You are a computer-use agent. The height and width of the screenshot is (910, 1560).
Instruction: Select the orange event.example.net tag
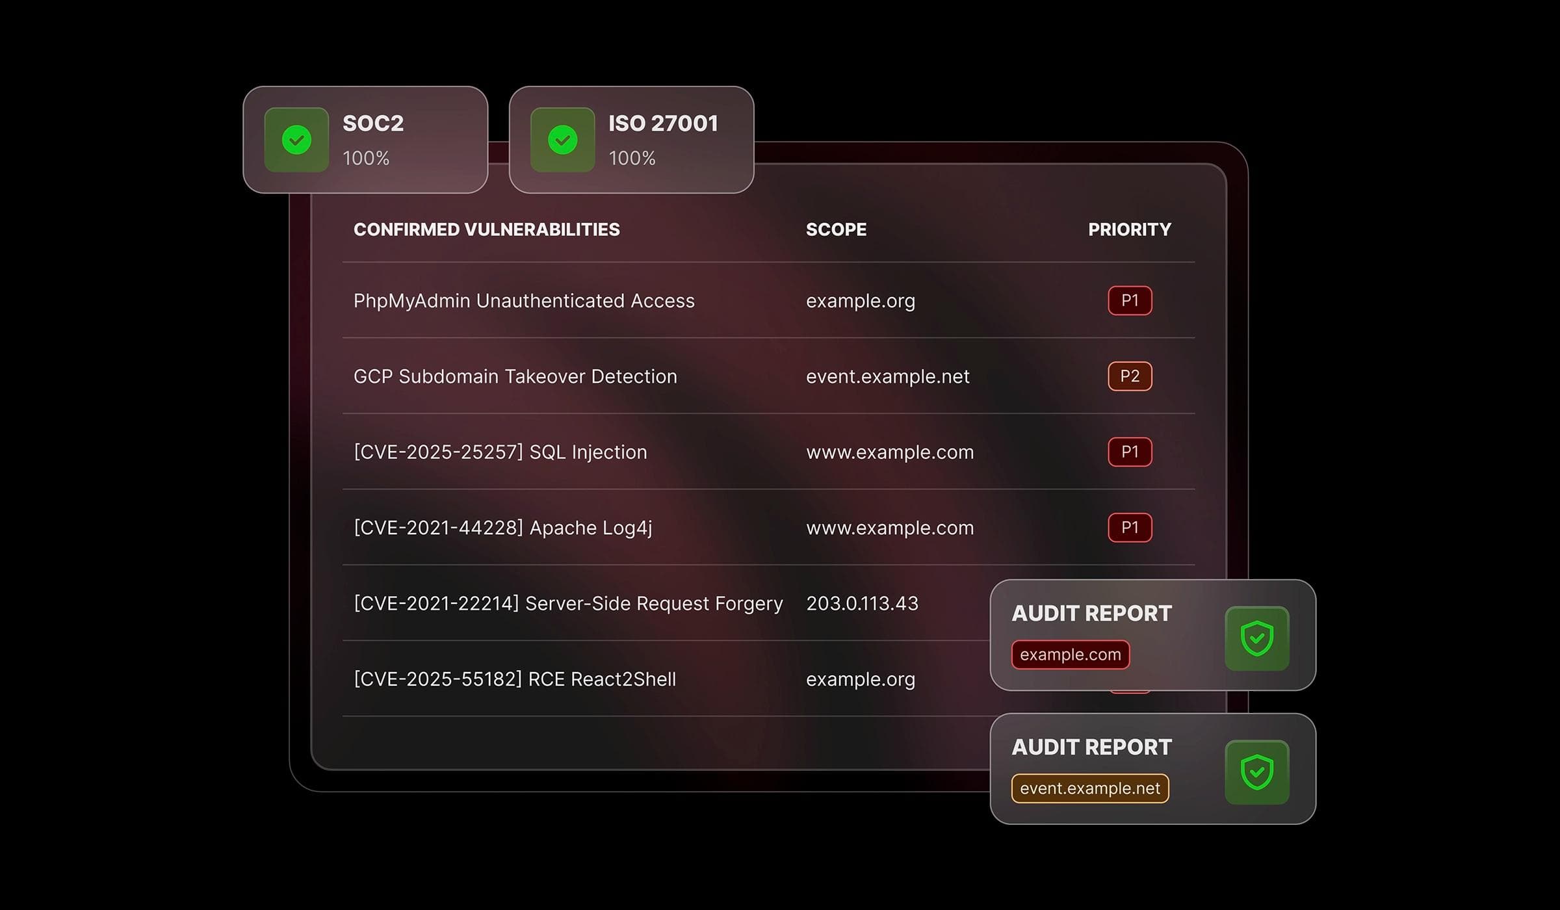(x=1089, y=788)
